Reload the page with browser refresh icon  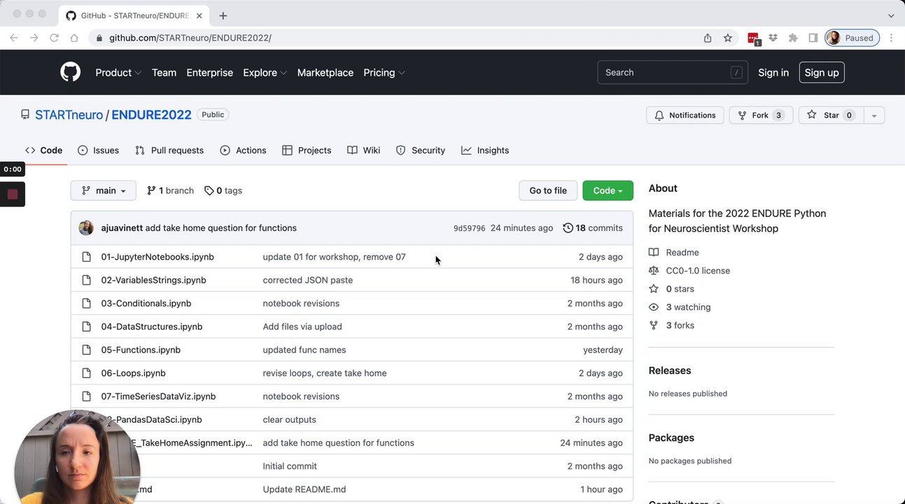tap(54, 38)
